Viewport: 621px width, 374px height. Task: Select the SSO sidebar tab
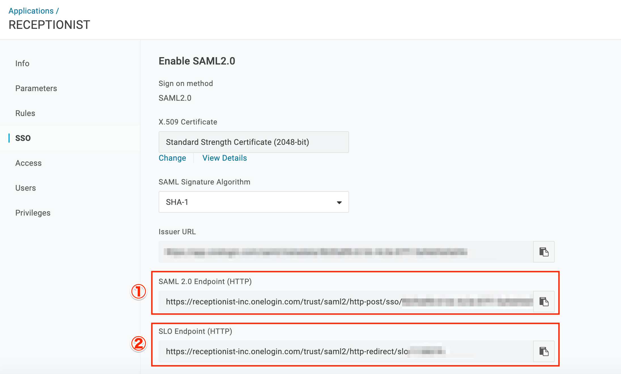tap(23, 138)
